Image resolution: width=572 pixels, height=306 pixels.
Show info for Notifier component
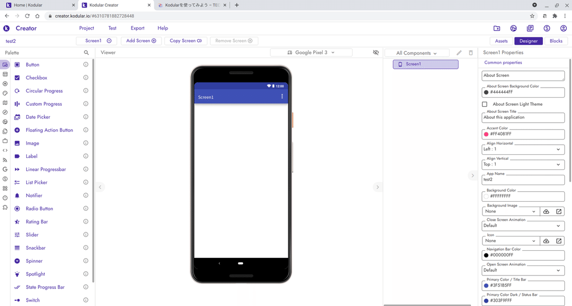coord(86,196)
